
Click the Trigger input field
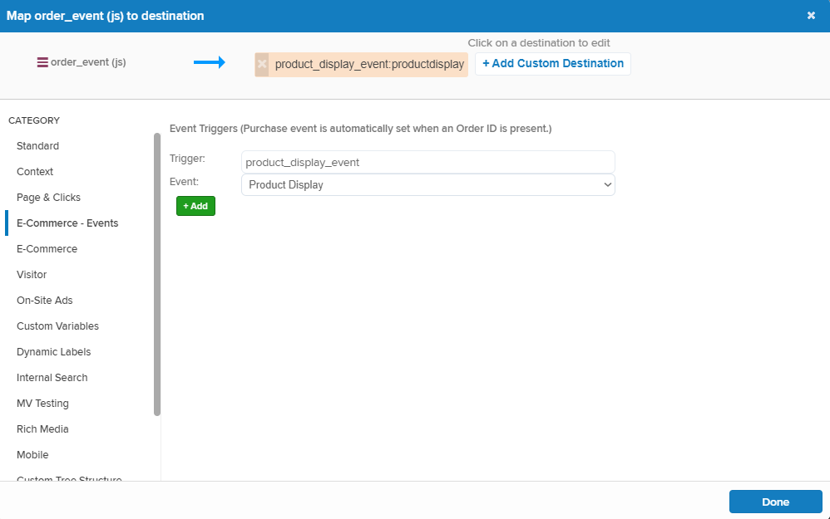click(427, 162)
